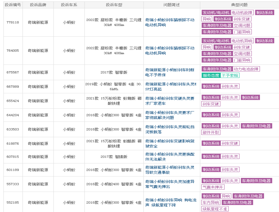The height and width of the screenshot is (212, 279).
Task: Open link 奇瑞小蚂蚁刹车异响 有电流声 续航里程下降
Action: click(171, 203)
